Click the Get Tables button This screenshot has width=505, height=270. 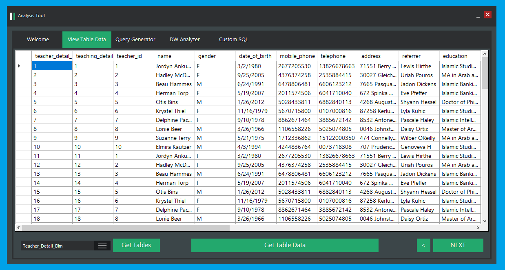point(136,245)
